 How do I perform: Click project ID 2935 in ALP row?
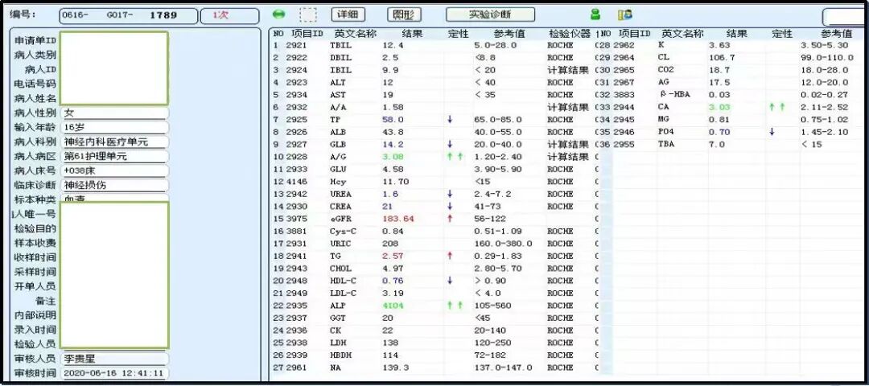tap(296, 306)
